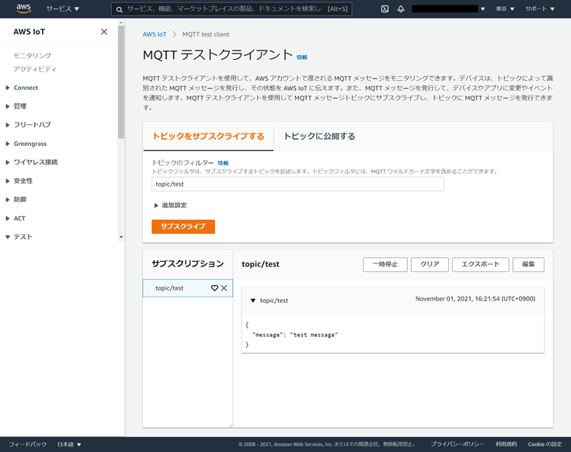Open Cookie の設定 in the footer
This screenshot has height=452, width=571.
[545, 444]
